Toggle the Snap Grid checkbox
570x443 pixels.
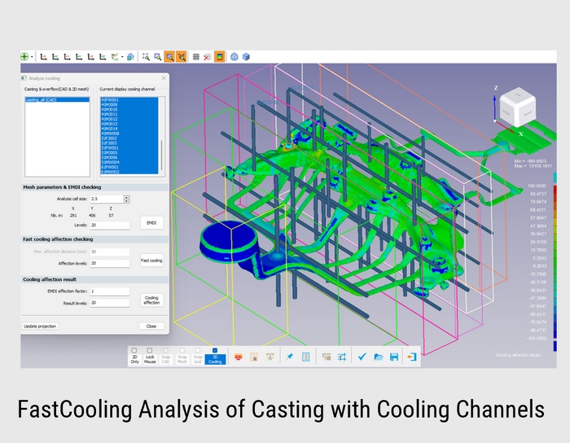pyautogui.click(x=197, y=350)
